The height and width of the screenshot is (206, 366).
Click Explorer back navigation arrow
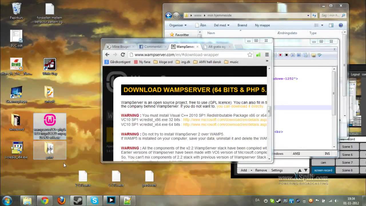click(x=168, y=15)
